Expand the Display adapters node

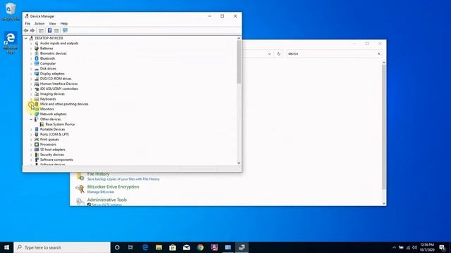point(31,74)
